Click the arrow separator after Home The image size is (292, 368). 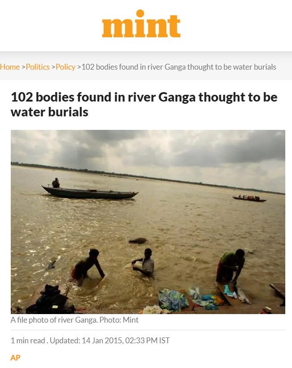tap(23, 67)
